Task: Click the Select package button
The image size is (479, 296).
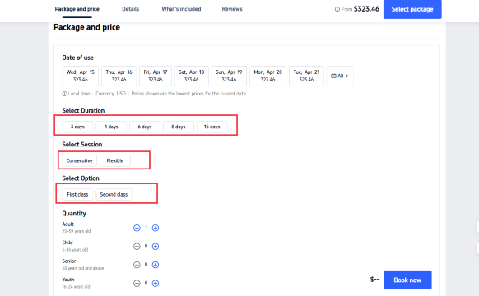Action: tap(412, 9)
